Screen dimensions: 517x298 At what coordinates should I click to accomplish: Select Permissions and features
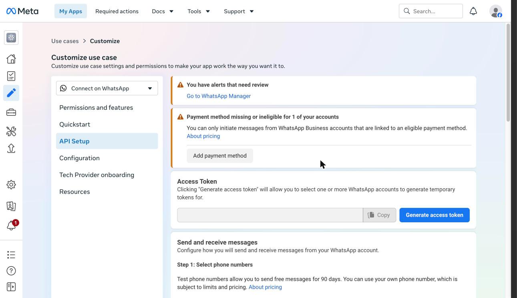click(x=107, y=107)
